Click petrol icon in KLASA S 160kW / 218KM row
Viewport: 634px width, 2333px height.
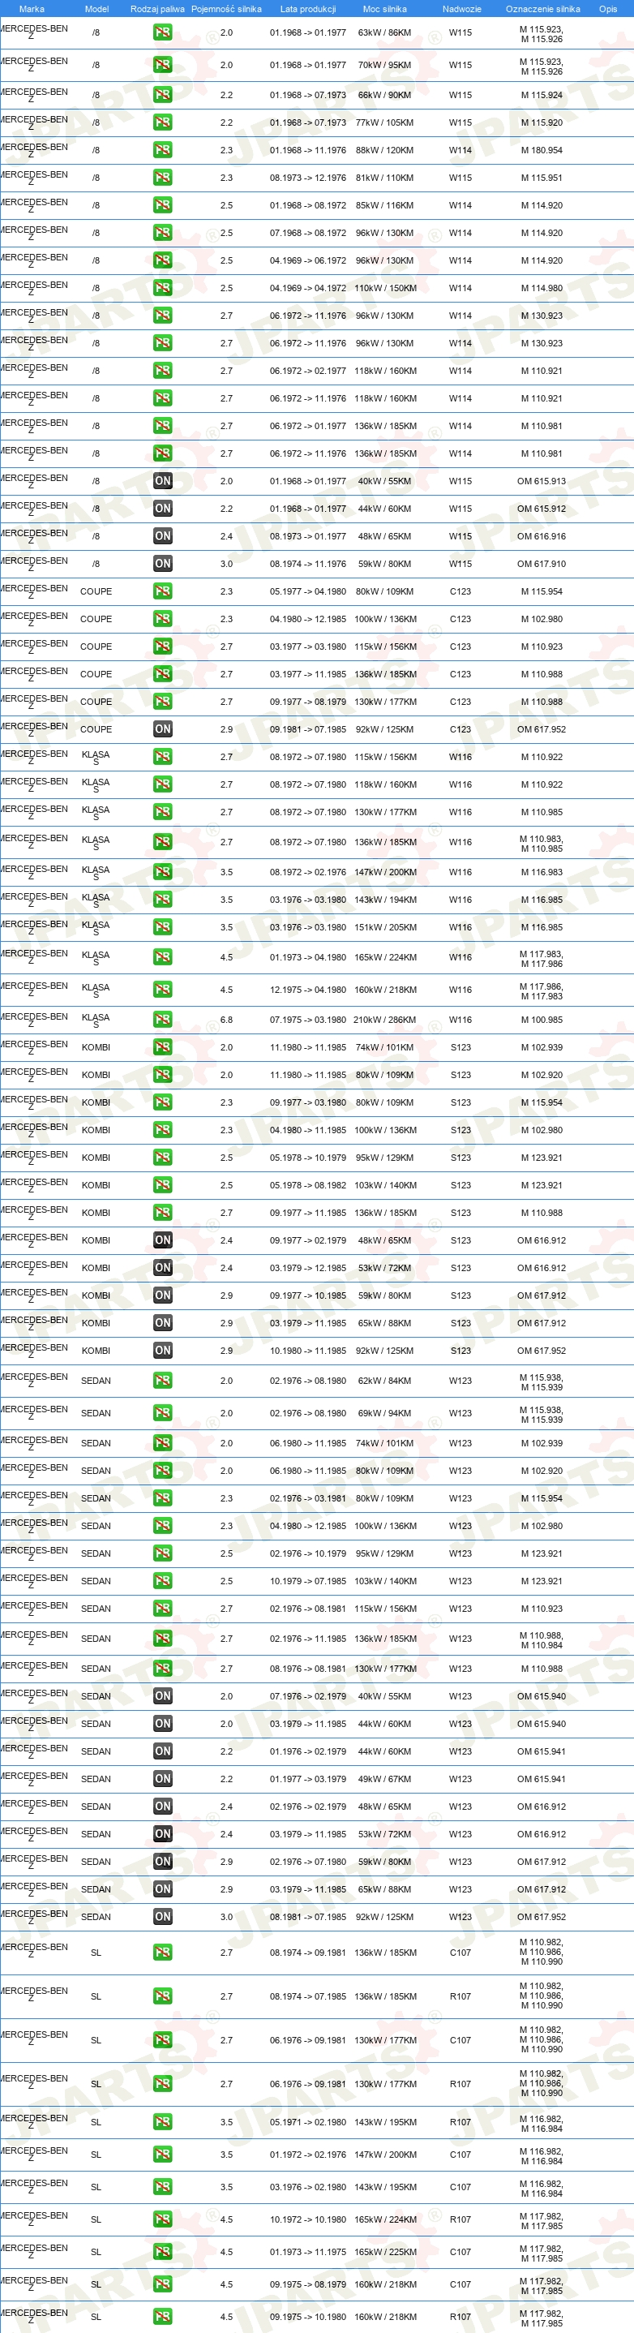click(x=162, y=990)
